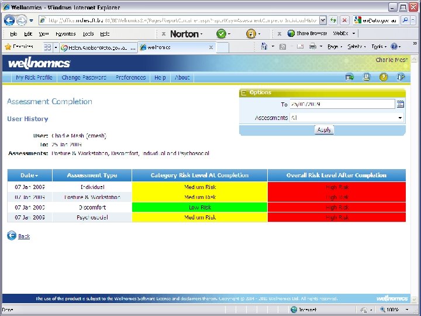Go forward with the browser forward arrow
Viewport: 421px width, 316px height.
click(22, 20)
